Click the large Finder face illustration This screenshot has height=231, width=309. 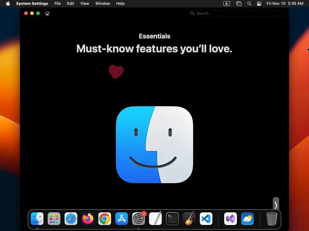pos(154,145)
